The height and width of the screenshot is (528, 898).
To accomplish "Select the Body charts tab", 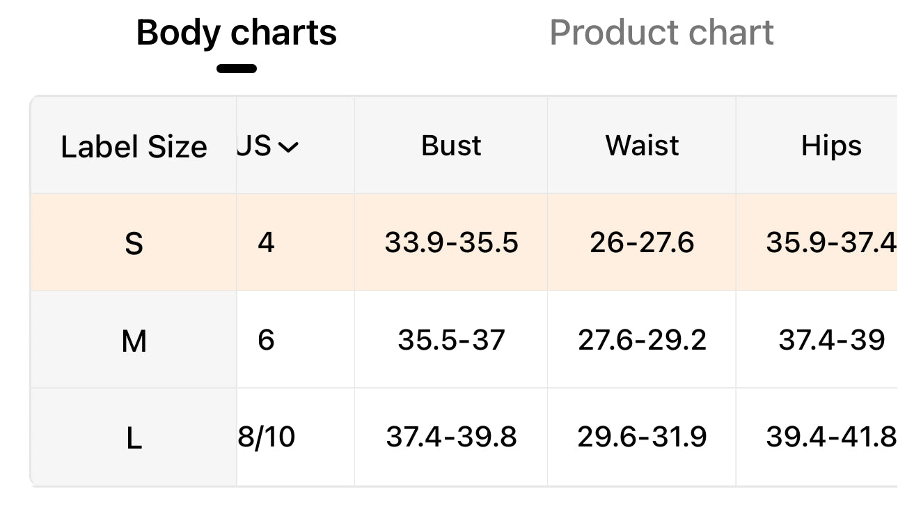I will (x=237, y=33).
